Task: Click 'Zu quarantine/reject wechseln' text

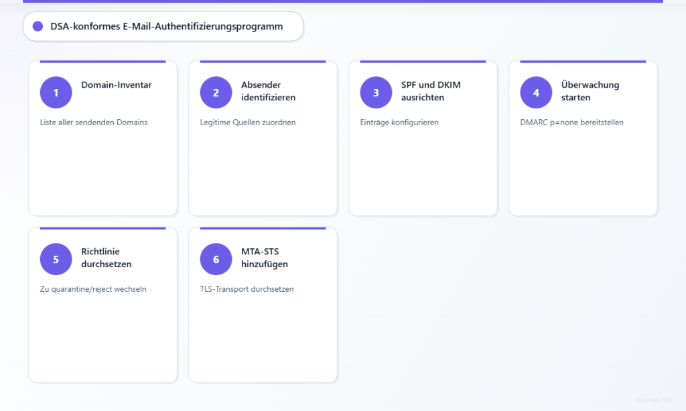Action: (93, 289)
